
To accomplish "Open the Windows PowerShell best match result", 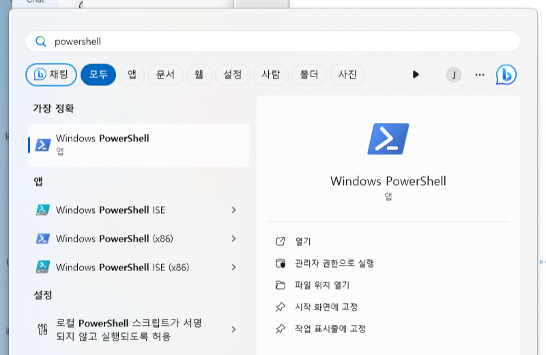I will (139, 145).
